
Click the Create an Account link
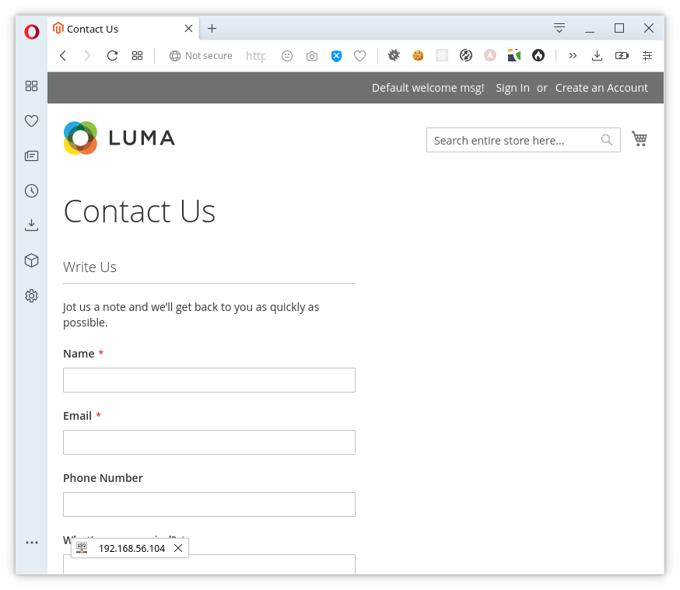[601, 88]
